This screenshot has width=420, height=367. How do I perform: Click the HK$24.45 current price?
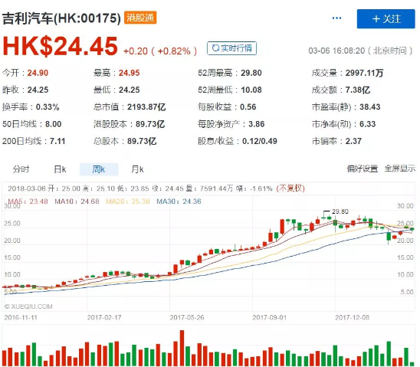60,46
